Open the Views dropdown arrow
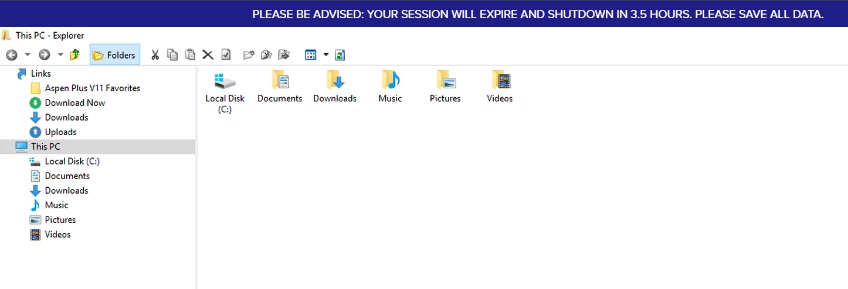 click(326, 55)
